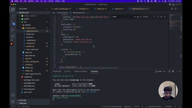
Task: Open the Extensions view
Action: pyautogui.click(x=13, y=36)
